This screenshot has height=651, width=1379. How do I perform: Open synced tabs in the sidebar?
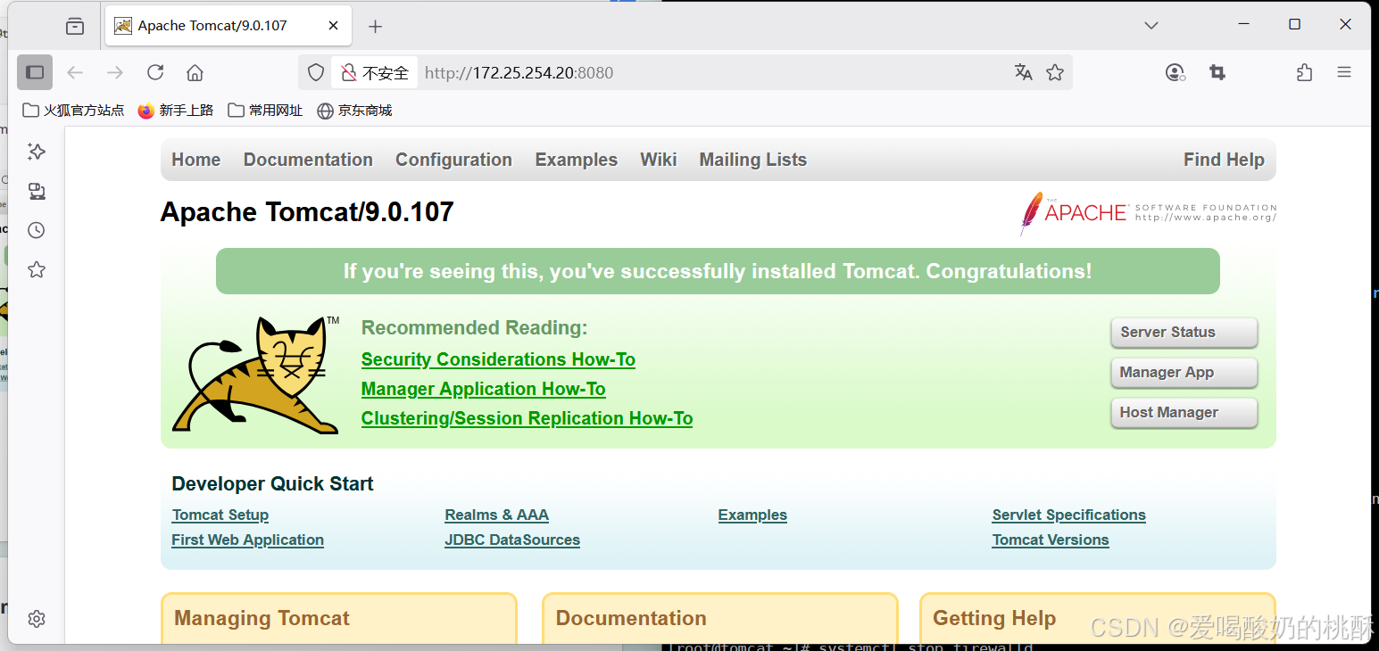pyautogui.click(x=37, y=191)
